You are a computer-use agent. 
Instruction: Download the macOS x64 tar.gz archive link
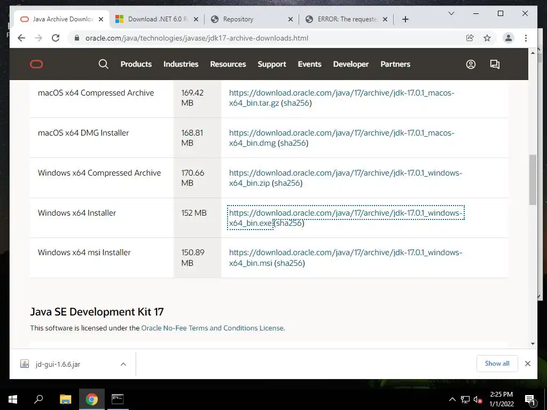341,98
